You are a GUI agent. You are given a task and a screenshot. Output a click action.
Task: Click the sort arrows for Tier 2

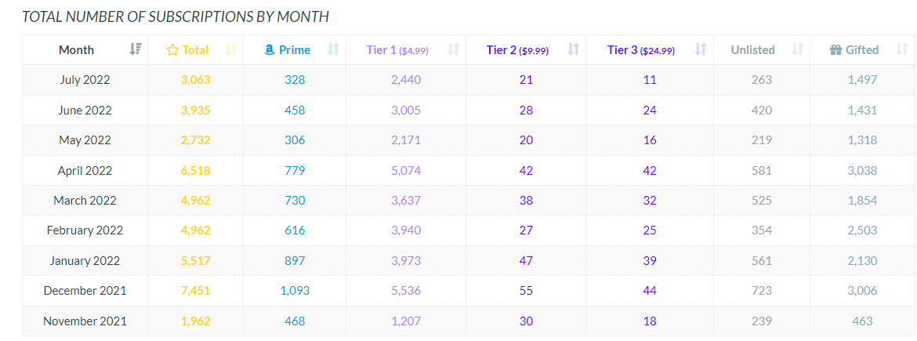click(x=574, y=49)
